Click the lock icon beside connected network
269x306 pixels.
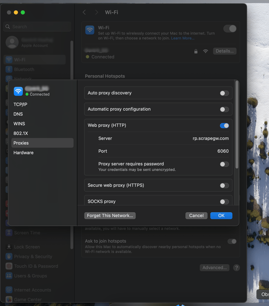196,51
